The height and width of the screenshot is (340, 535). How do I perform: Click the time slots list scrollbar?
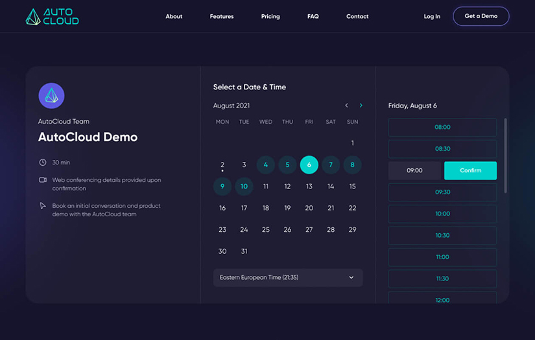(x=505, y=155)
